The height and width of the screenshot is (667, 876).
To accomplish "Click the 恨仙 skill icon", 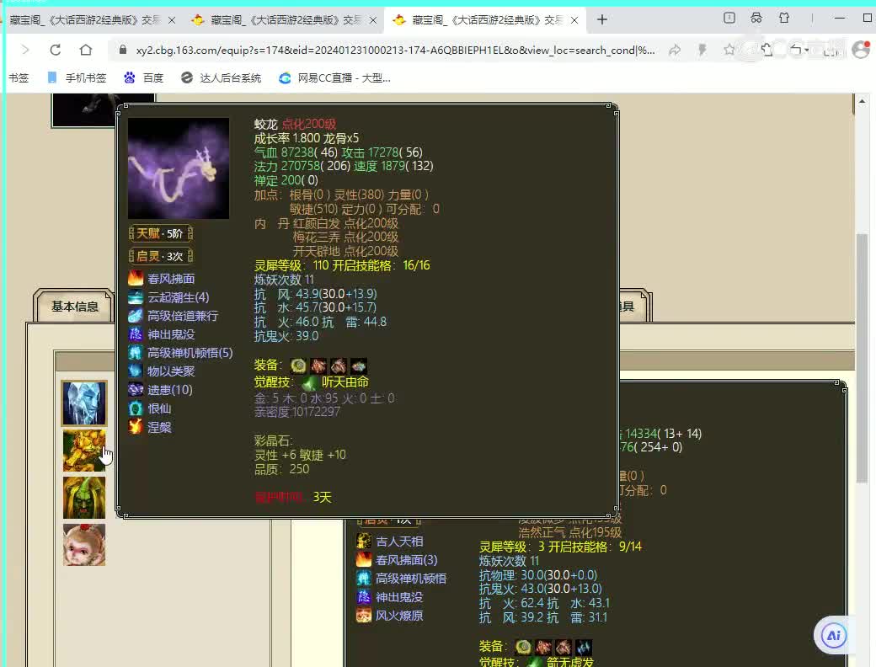I will 136,408.
